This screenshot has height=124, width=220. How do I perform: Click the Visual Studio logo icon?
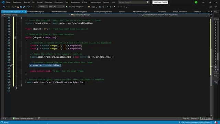pyautogui.click(x=3, y=2)
